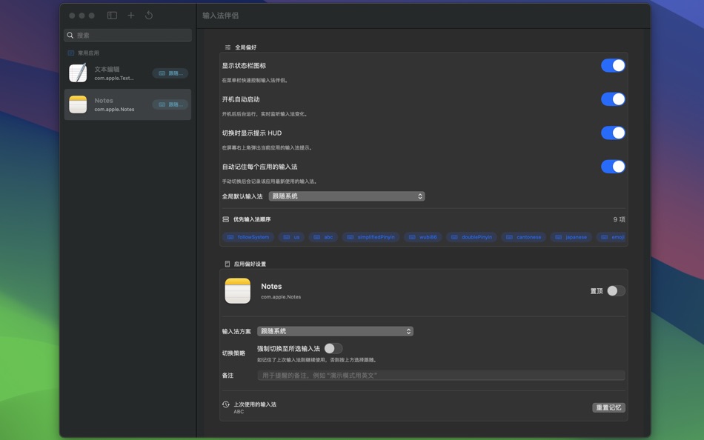Click the search field in the sidebar
The width and height of the screenshot is (704, 440).
pos(127,34)
